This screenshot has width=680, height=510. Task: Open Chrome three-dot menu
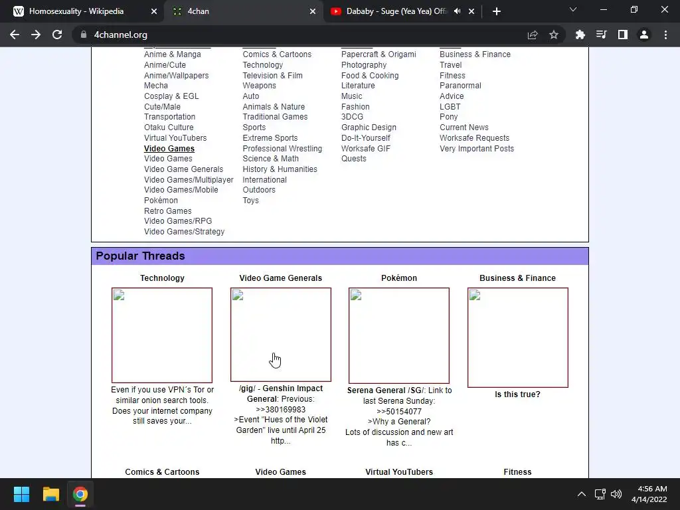[x=665, y=35]
